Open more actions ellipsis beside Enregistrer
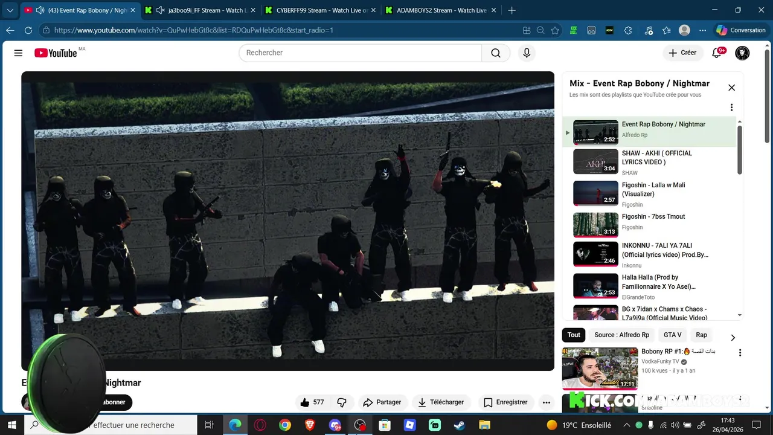 pyautogui.click(x=547, y=402)
